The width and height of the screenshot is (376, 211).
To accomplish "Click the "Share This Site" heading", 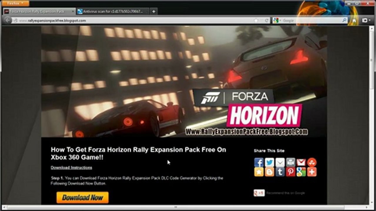I will point(269,151).
